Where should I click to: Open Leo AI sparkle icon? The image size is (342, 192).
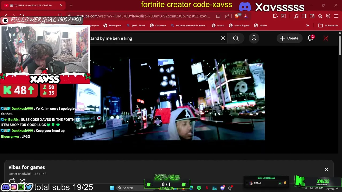pos(320,16)
